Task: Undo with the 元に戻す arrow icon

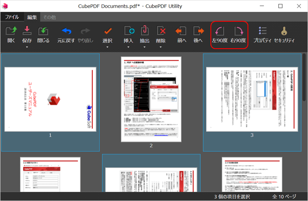Action: [67, 31]
